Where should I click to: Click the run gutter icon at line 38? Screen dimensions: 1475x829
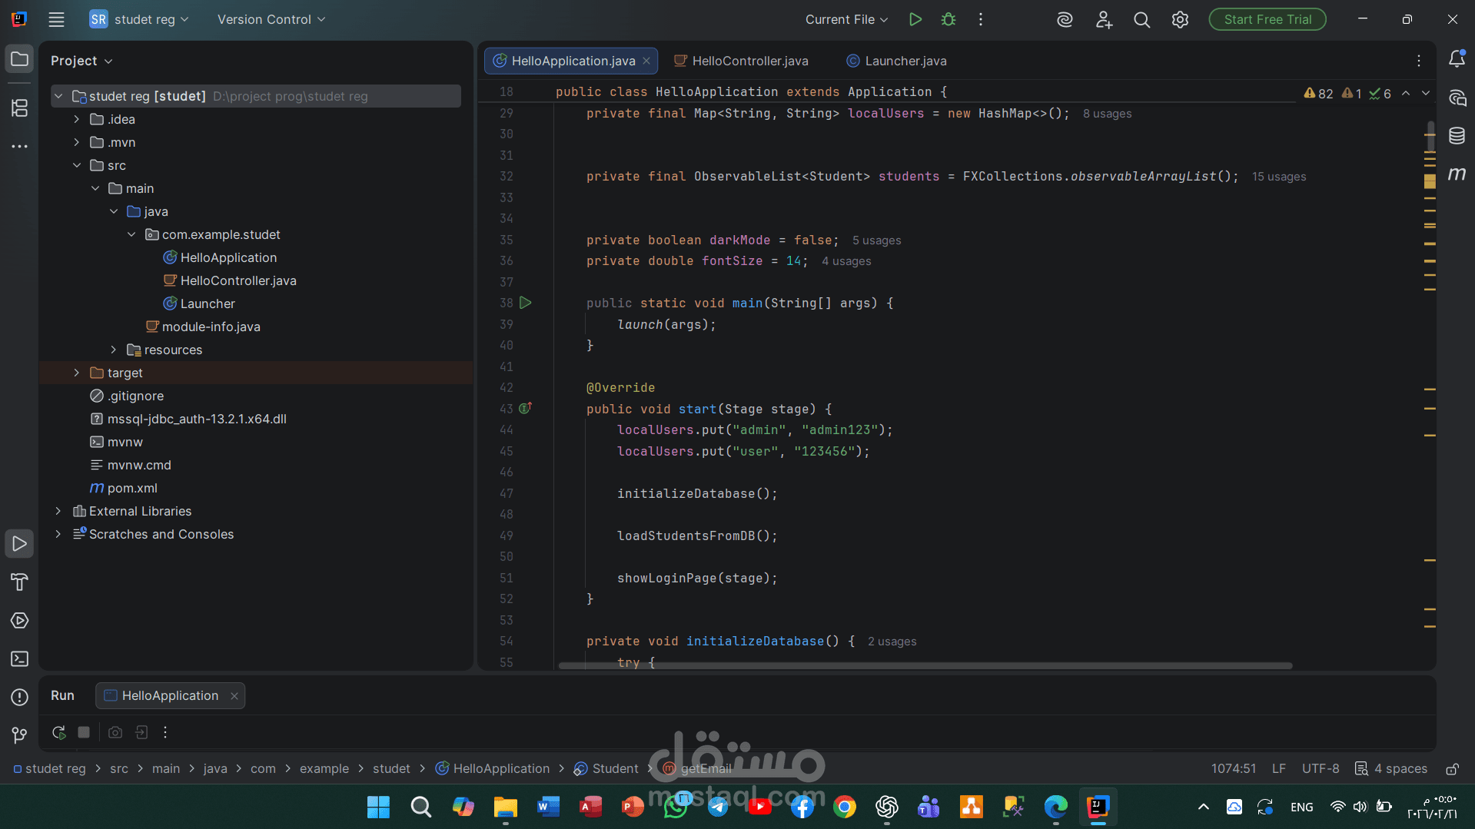pyautogui.click(x=526, y=303)
